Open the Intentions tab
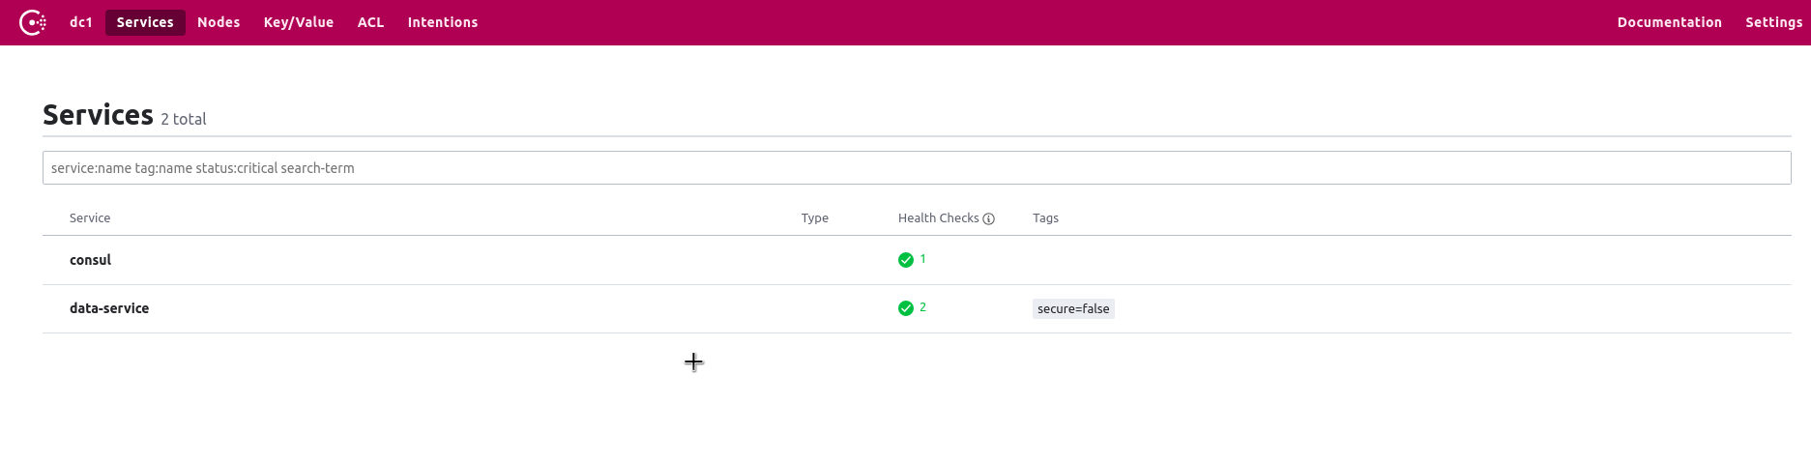The height and width of the screenshot is (462, 1811). coord(443,22)
